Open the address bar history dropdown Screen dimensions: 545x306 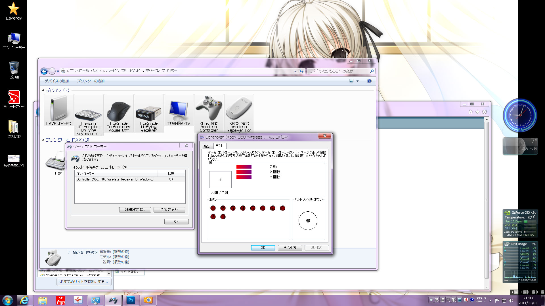pyautogui.click(x=295, y=71)
